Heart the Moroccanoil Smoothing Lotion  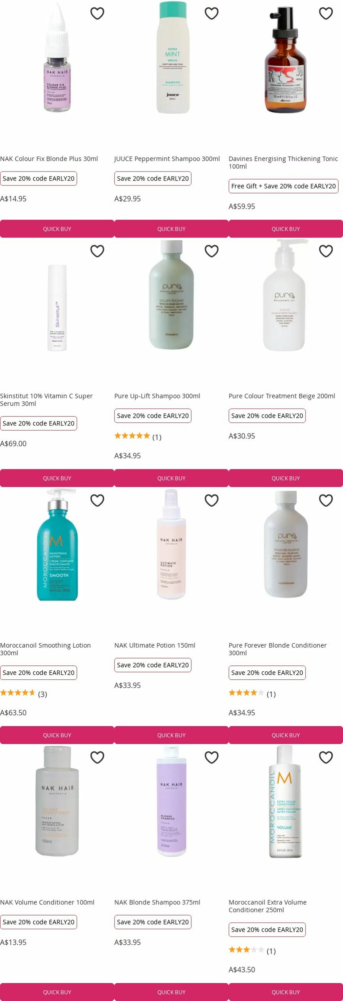point(97,500)
